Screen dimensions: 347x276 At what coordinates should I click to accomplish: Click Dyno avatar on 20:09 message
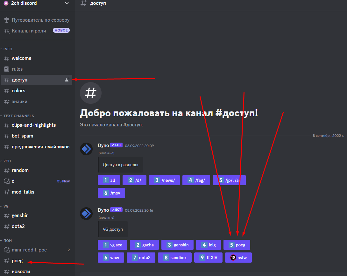coord(86,149)
